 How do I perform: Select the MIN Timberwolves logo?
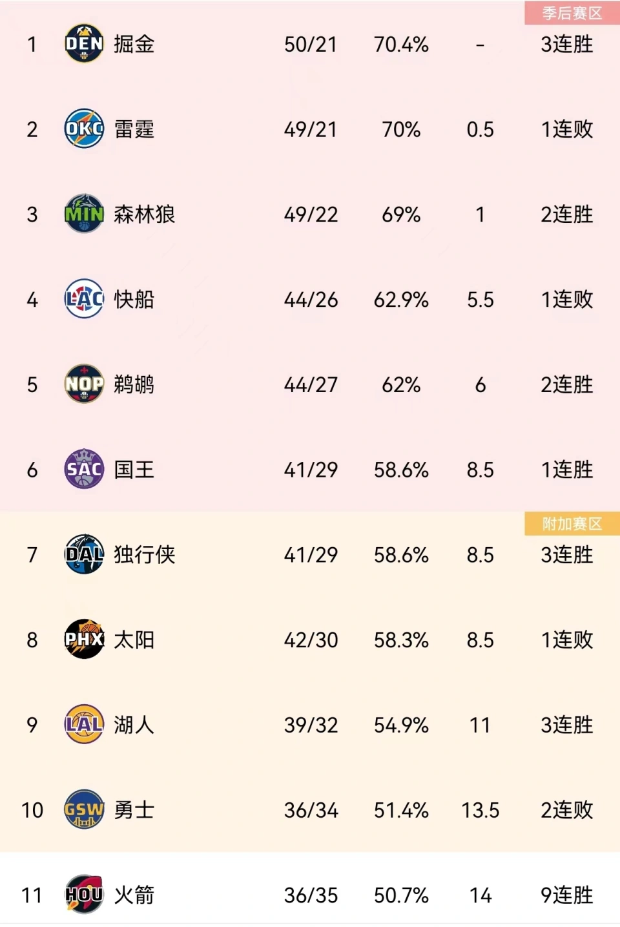pos(84,214)
